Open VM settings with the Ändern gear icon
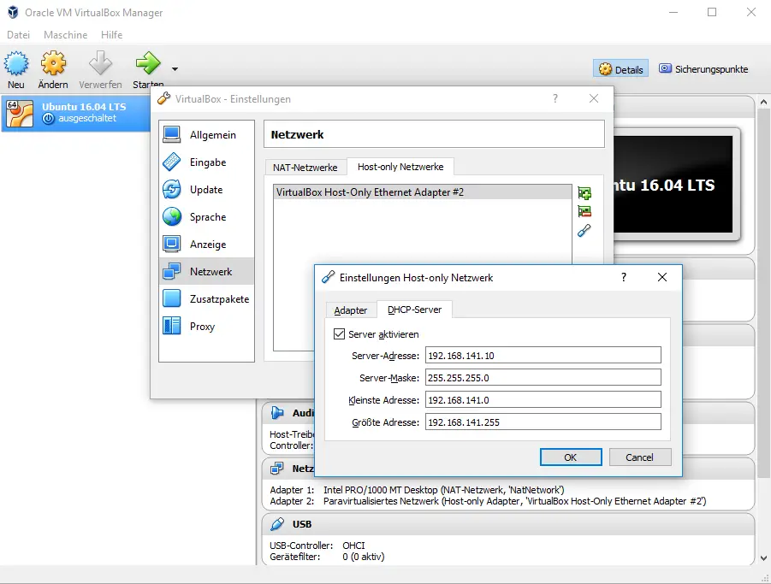The width and height of the screenshot is (771, 584). click(53, 63)
